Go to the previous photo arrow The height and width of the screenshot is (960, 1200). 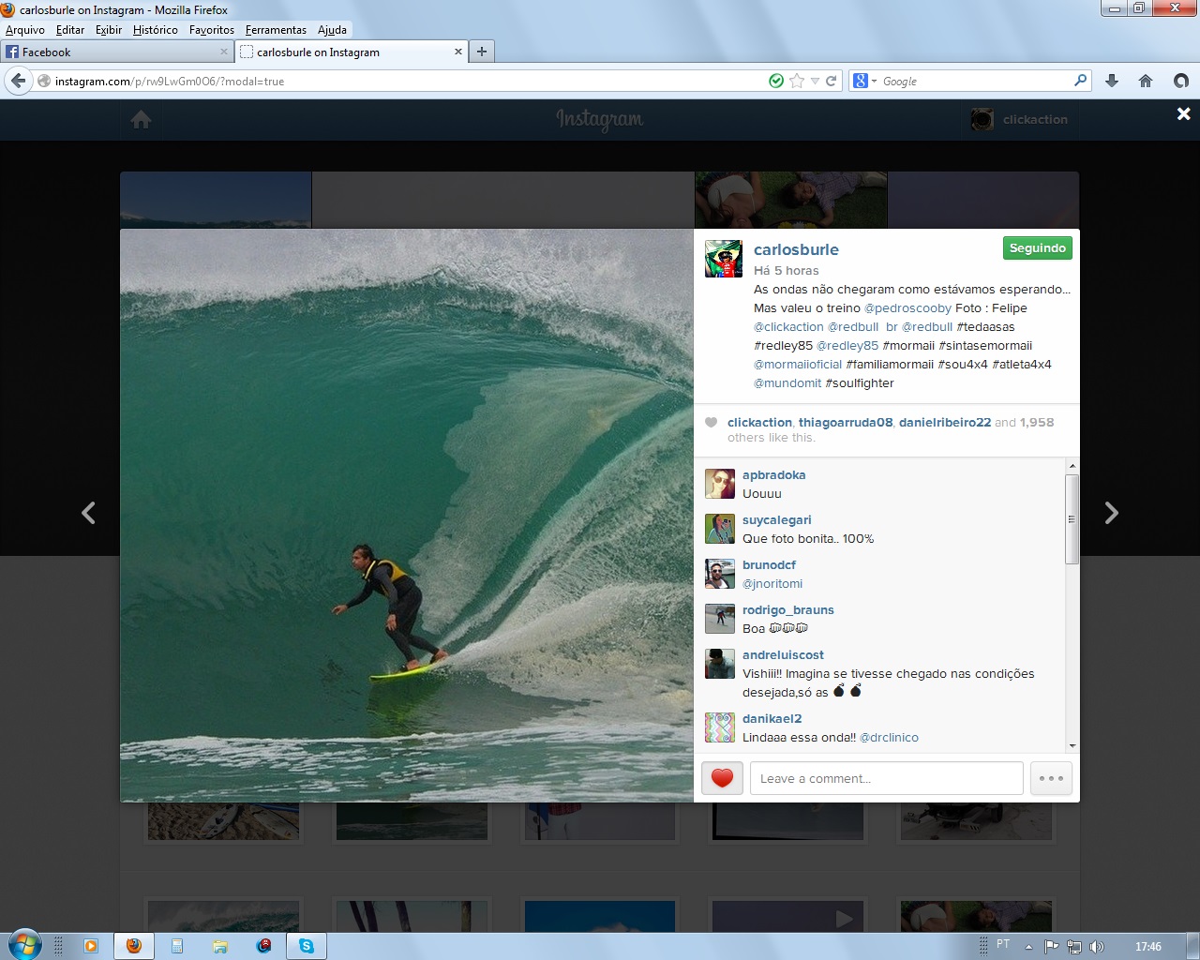click(88, 513)
